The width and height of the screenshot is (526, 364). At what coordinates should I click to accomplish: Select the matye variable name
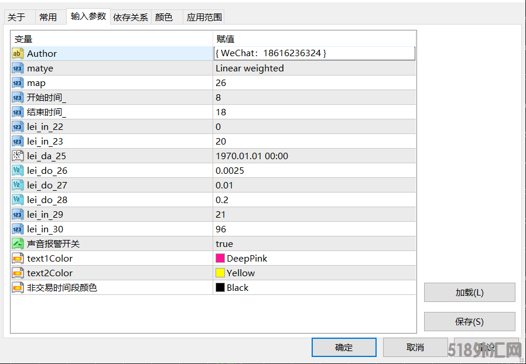[x=40, y=68]
